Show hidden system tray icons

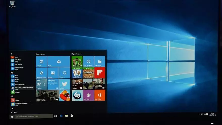pyautogui.click(x=199, y=115)
